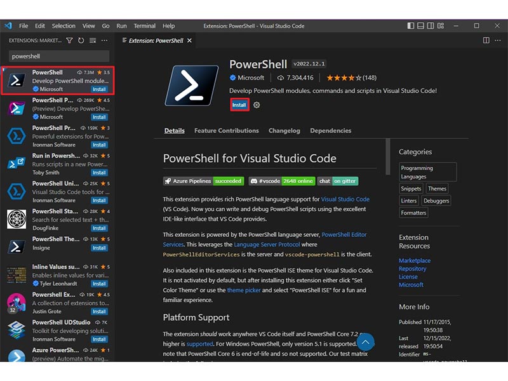Image resolution: width=508 pixels, height=381 pixels.
Task: Select PowerShell Preview extension icon
Action: coord(17,109)
